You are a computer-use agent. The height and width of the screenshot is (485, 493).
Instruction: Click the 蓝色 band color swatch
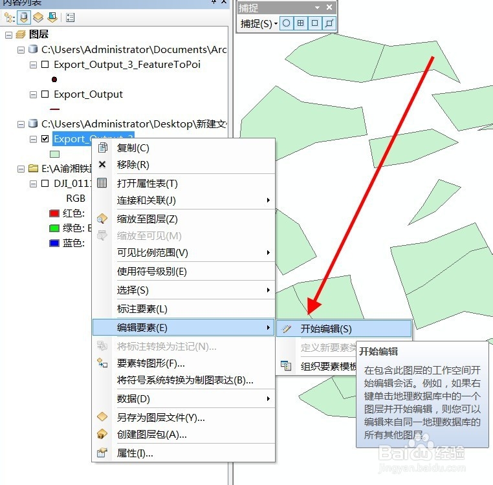click(x=54, y=243)
